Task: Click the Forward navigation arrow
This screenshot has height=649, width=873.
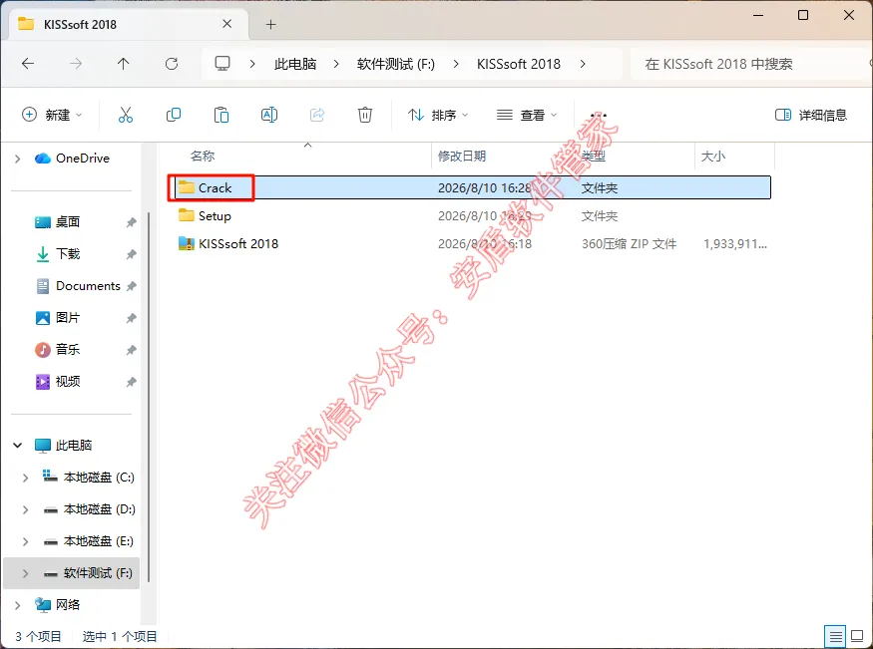Action: [x=76, y=64]
